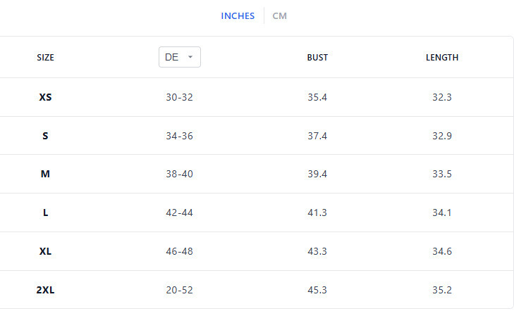Click the 38-40 DE size cell

(179, 174)
